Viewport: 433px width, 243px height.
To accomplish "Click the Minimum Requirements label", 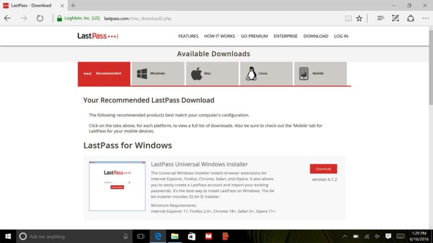I will point(174,205).
